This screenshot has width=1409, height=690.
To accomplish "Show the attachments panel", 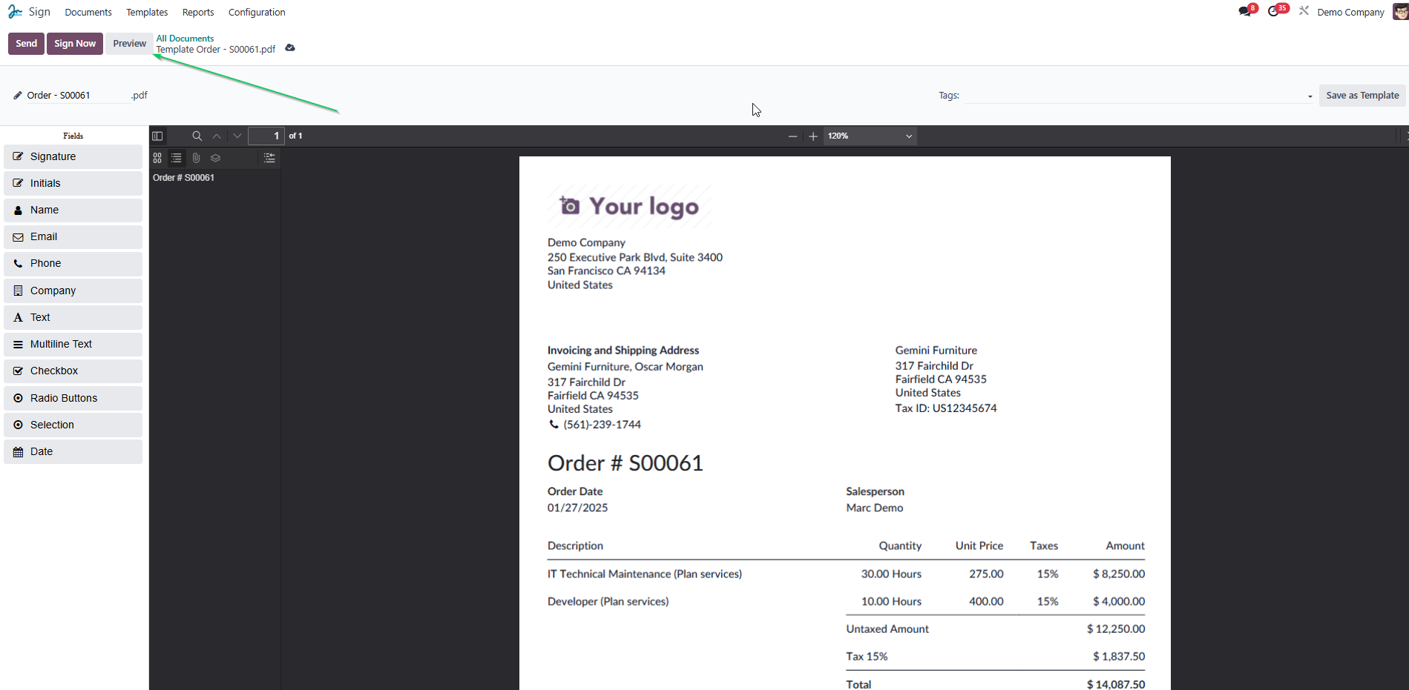I will click(x=196, y=158).
